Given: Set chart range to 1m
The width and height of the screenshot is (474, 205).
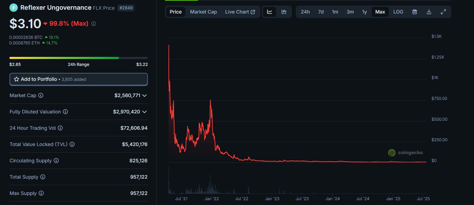Looking at the screenshot, I should (x=335, y=12).
